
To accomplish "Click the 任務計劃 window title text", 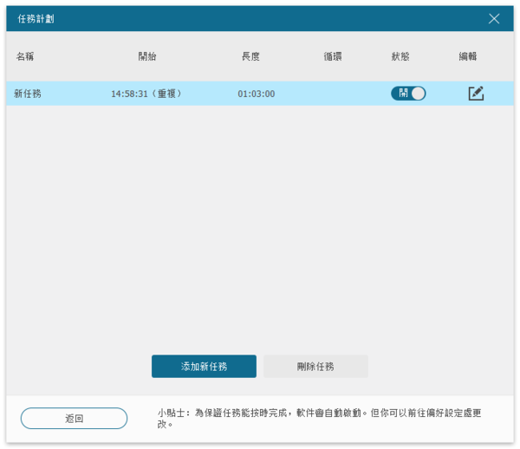I will coord(36,18).
